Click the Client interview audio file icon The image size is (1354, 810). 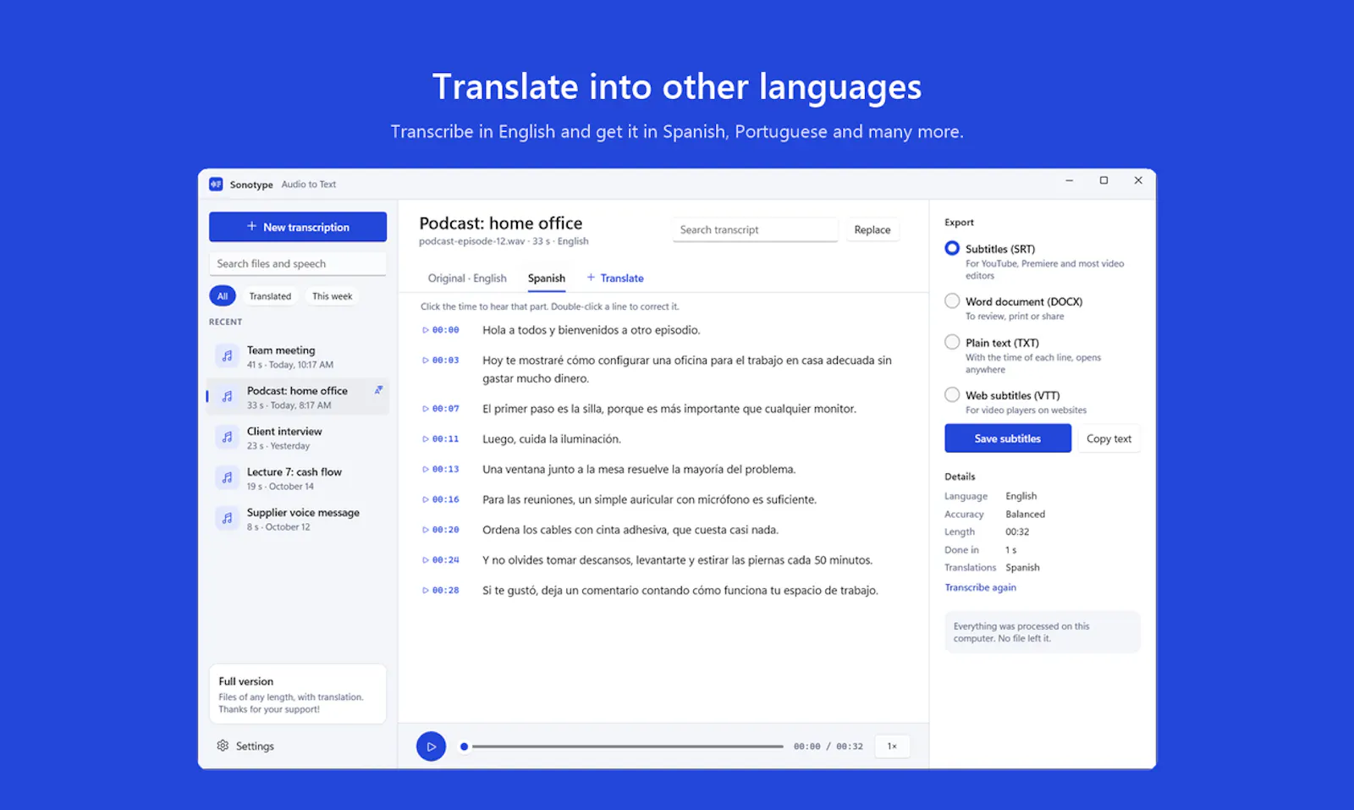click(x=227, y=438)
